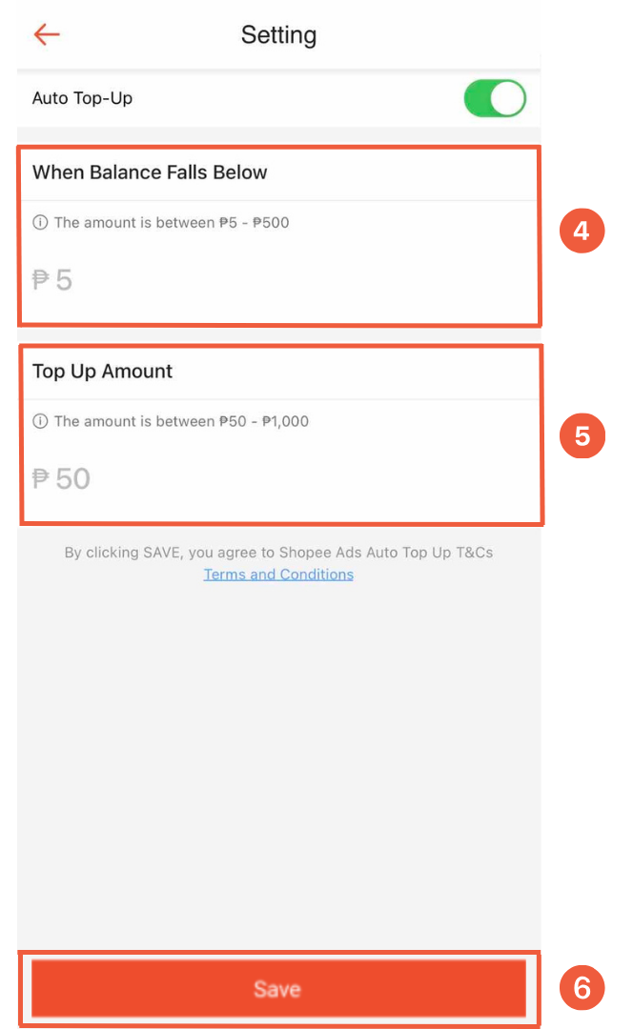Click the step 4 circle badge
Image resolution: width=633 pixels, height=1029 pixels.
582,231
